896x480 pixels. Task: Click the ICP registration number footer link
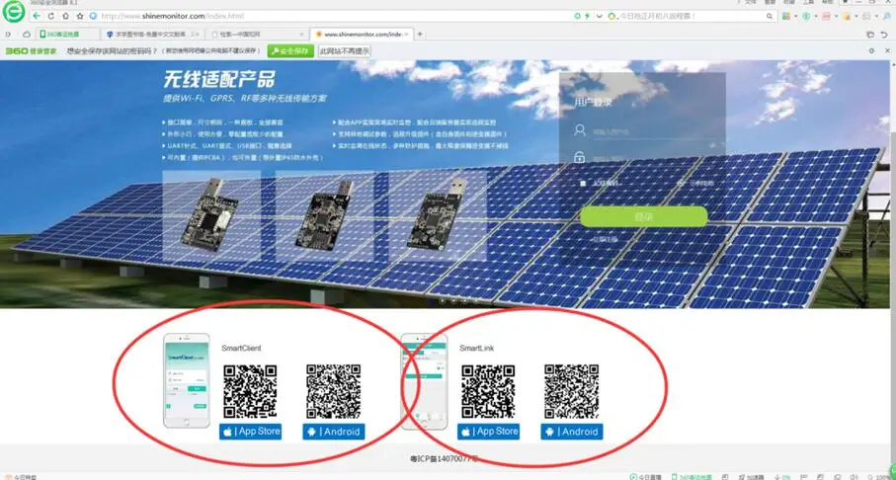[x=445, y=458]
